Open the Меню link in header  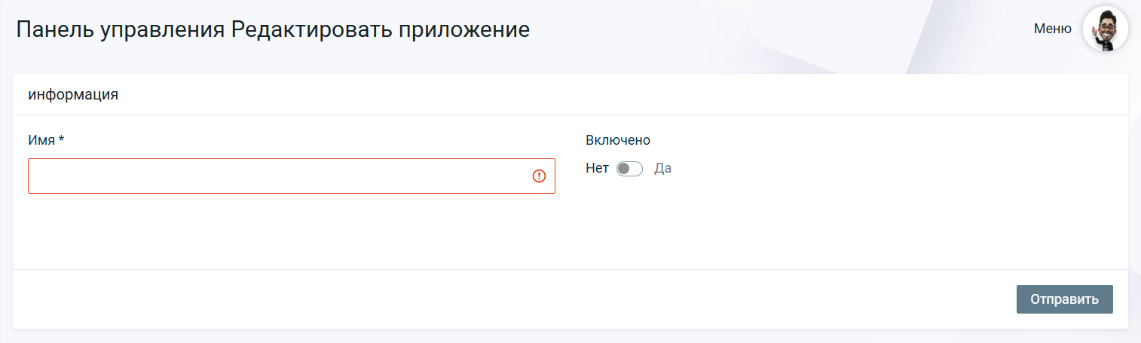click(1052, 29)
